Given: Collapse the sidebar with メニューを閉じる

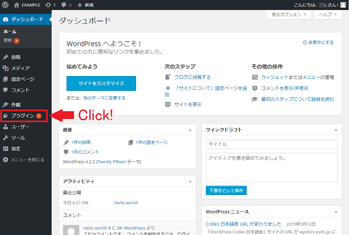Looking at the screenshot, I should pos(27,160).
